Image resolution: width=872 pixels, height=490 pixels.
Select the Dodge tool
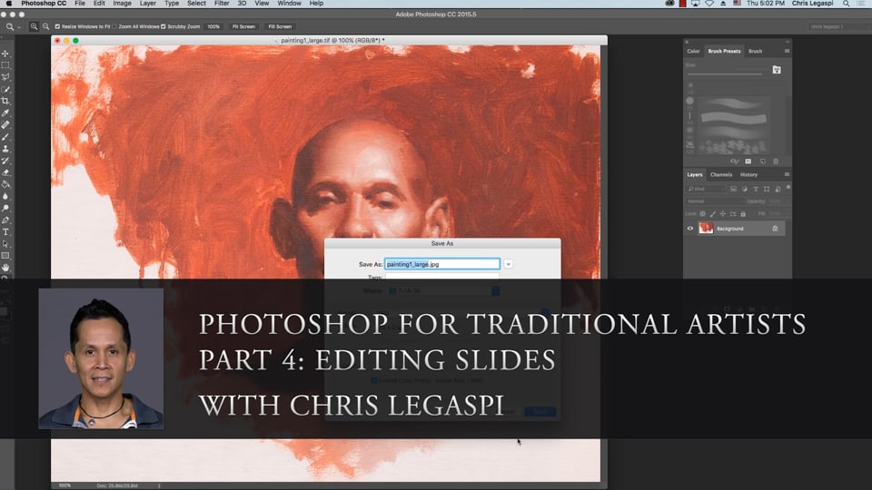[5, 209]
